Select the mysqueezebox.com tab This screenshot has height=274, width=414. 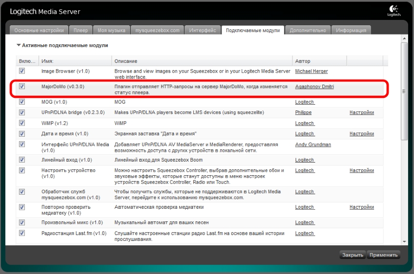pyautogui.click(x=157, y=30)
